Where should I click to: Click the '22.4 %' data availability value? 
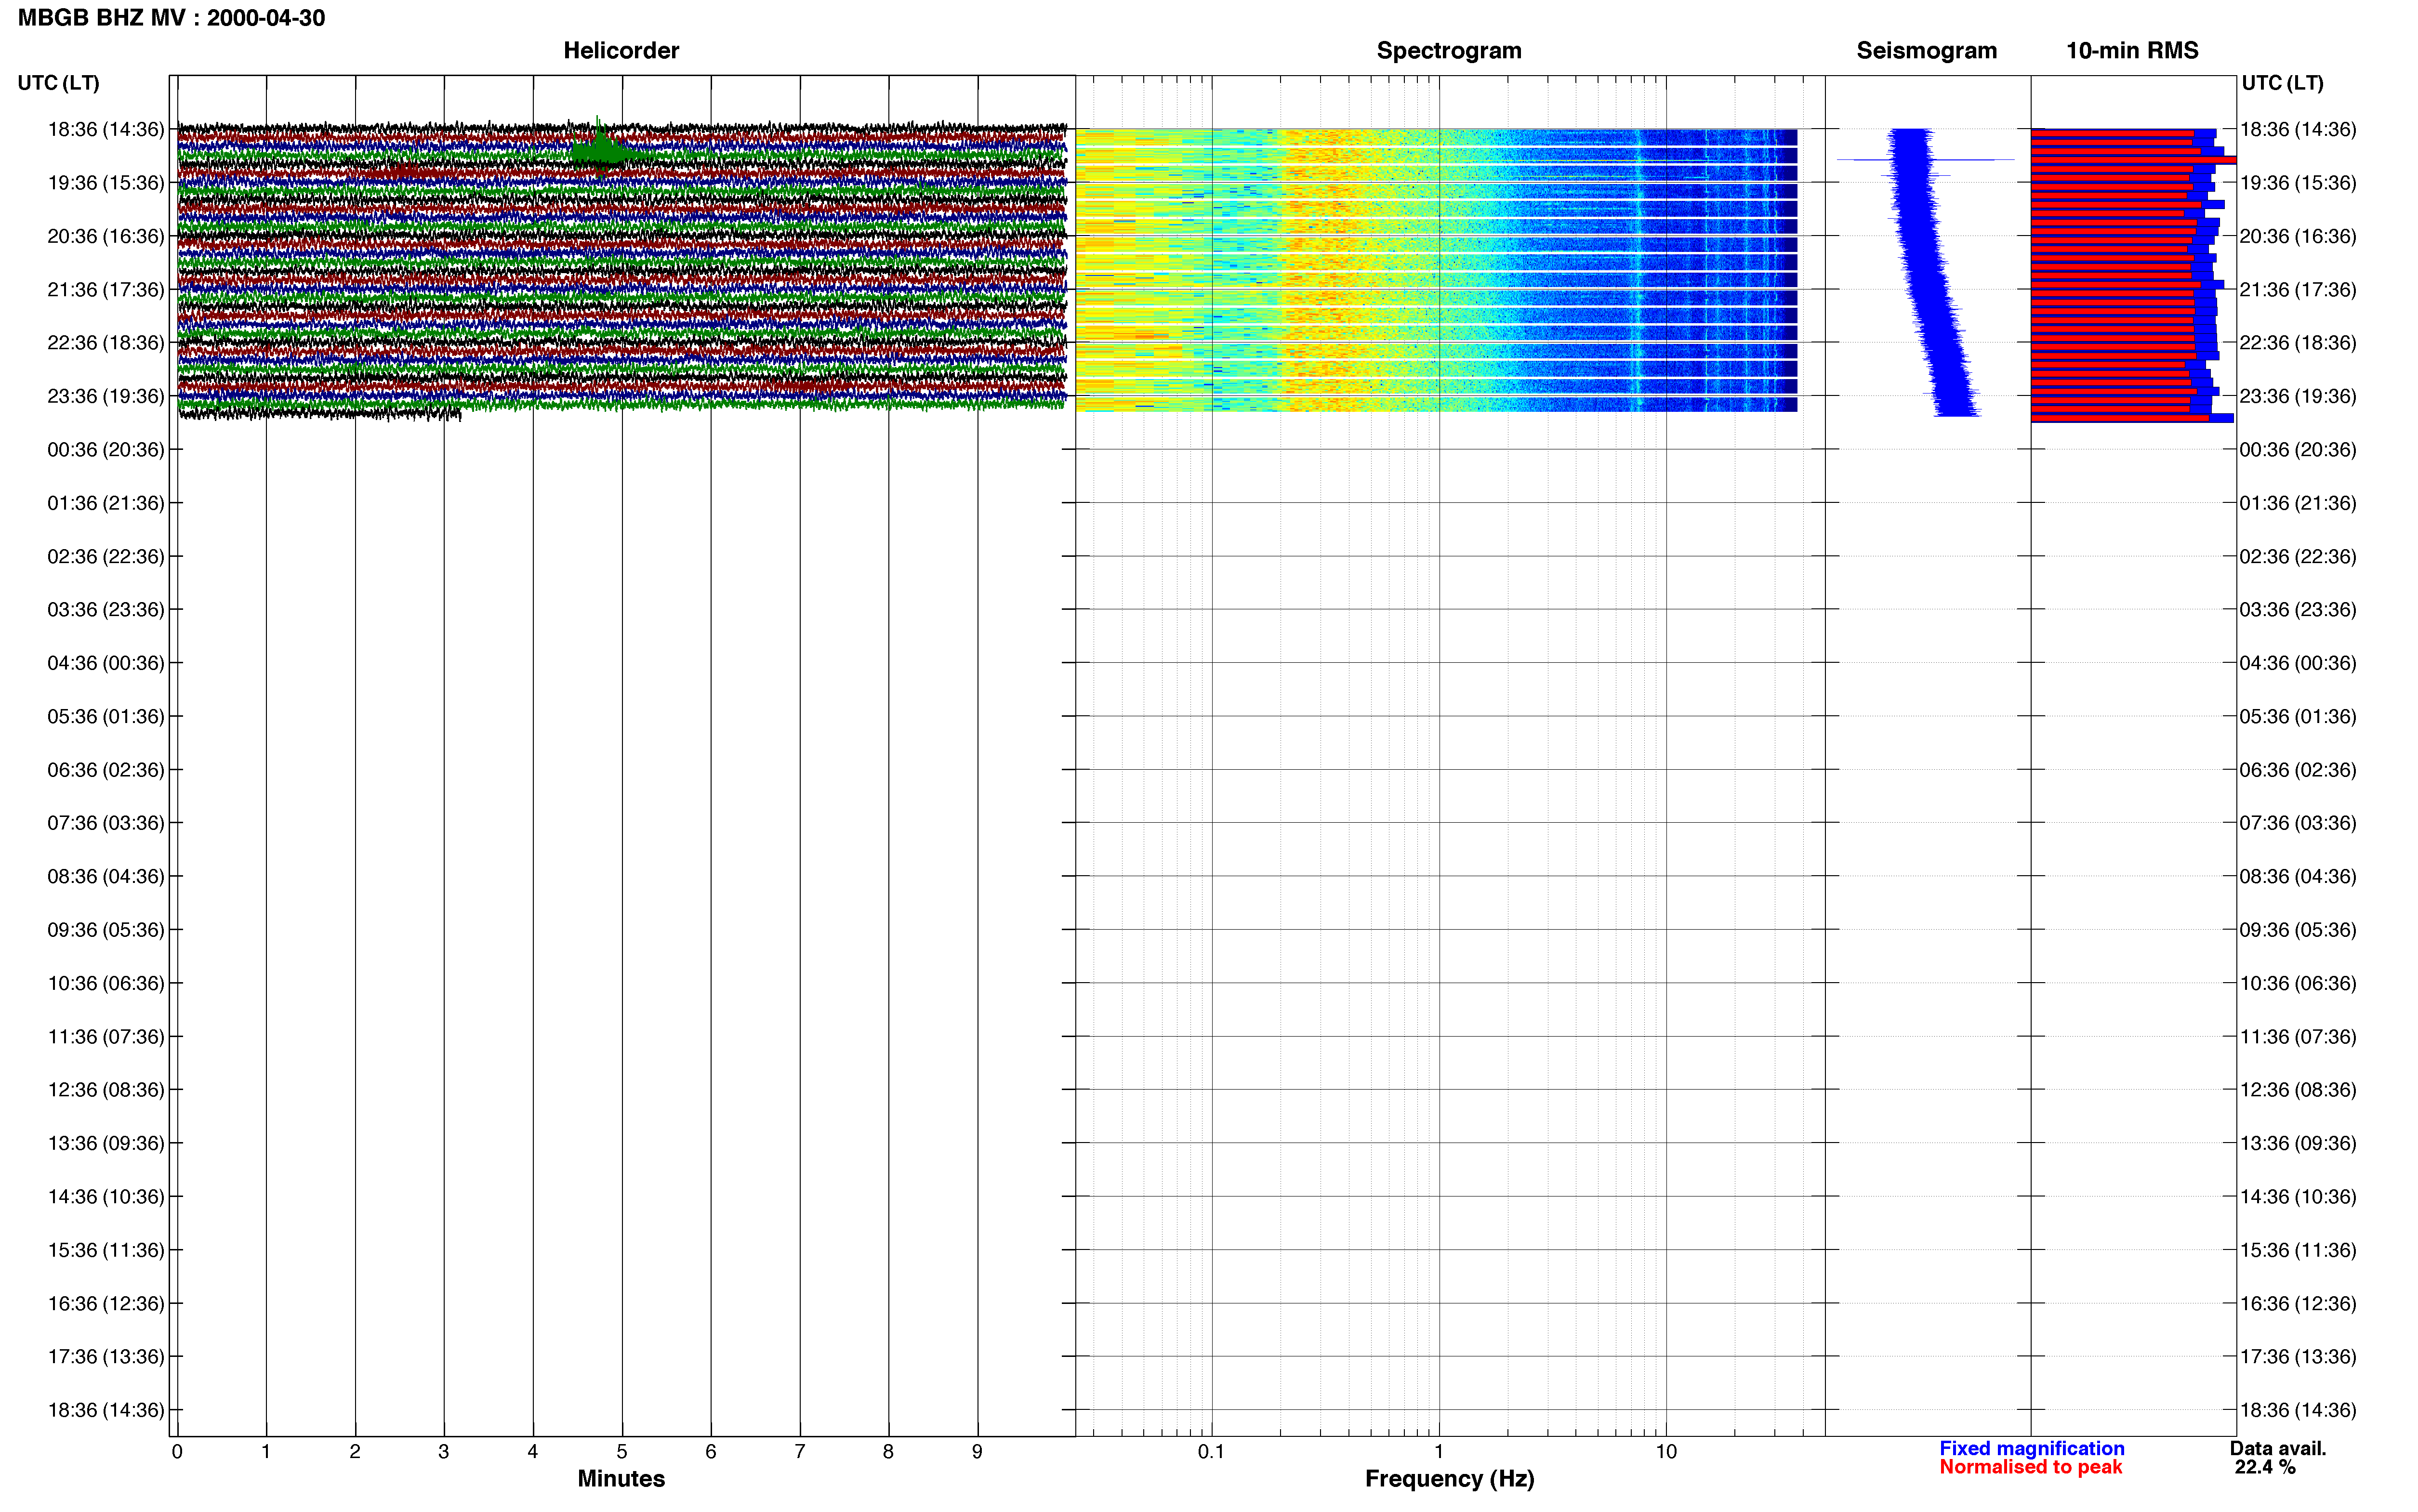point(2265,1468)
